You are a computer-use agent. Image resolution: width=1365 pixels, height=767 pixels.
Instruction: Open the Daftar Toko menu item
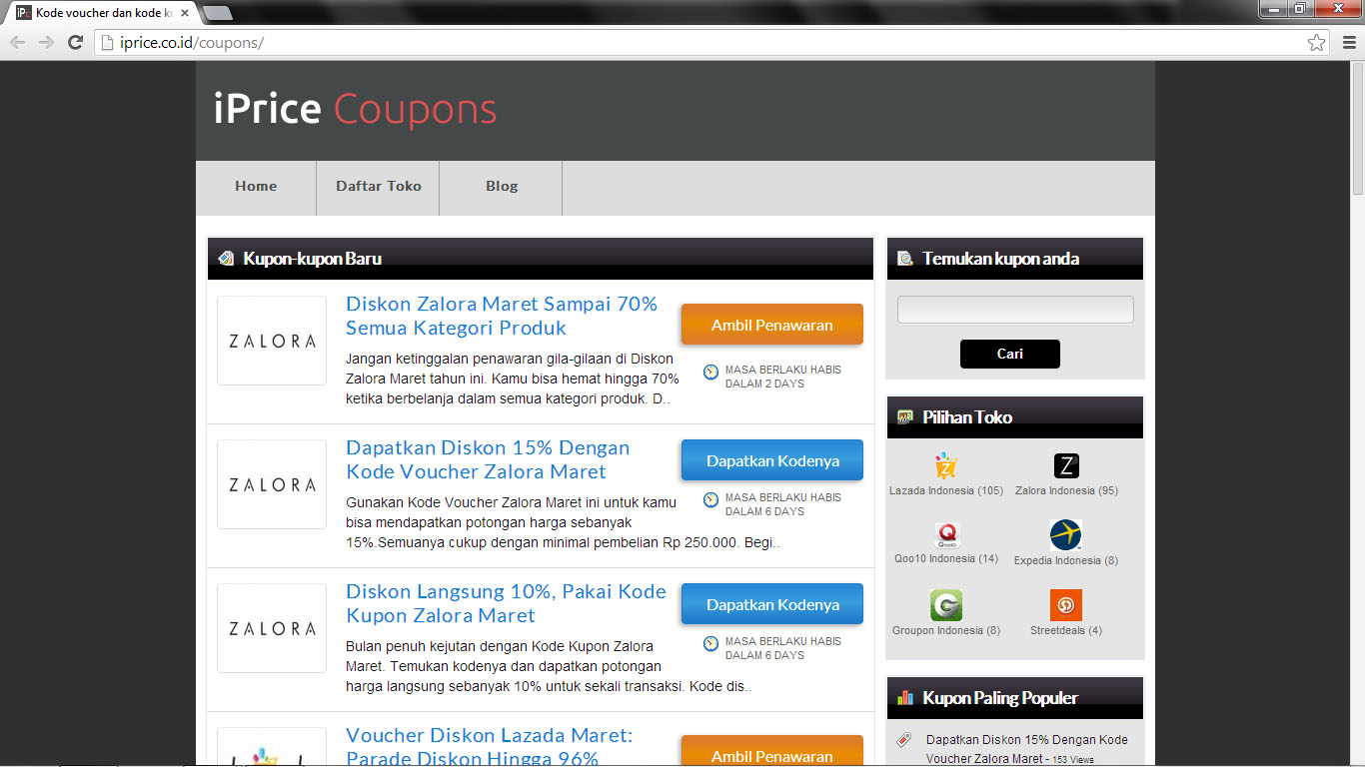coord(378,187)
